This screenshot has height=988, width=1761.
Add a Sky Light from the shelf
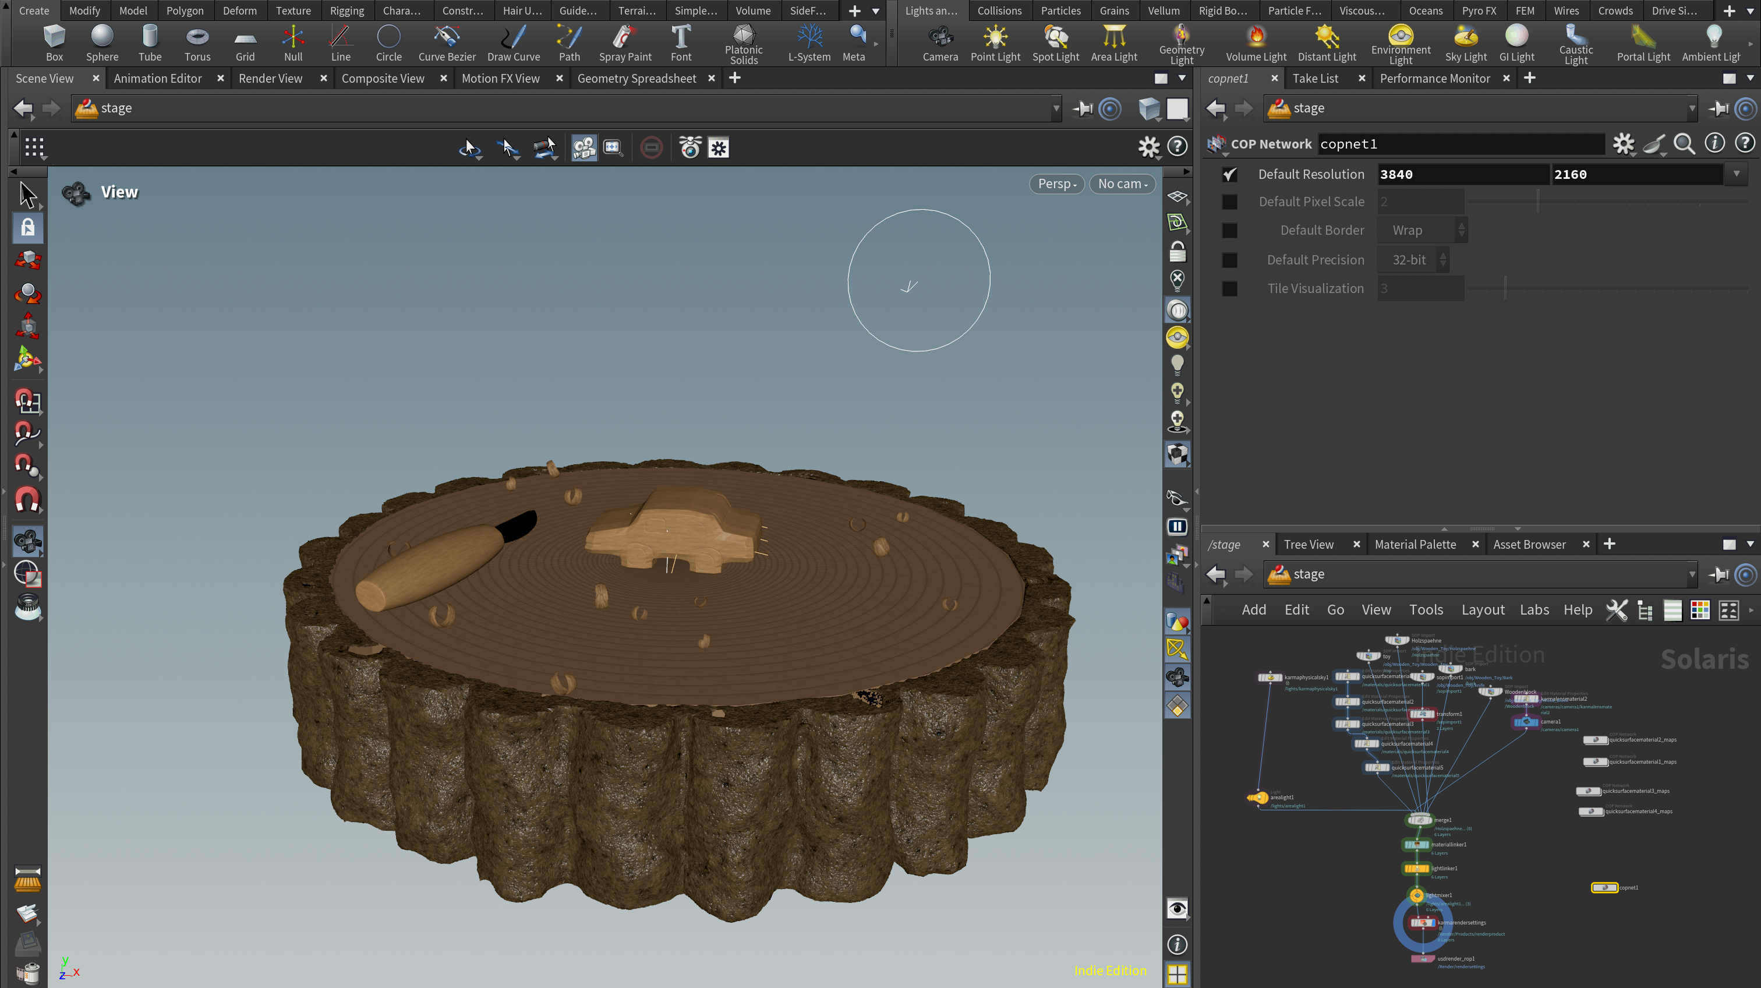[x=1466, y=44]
